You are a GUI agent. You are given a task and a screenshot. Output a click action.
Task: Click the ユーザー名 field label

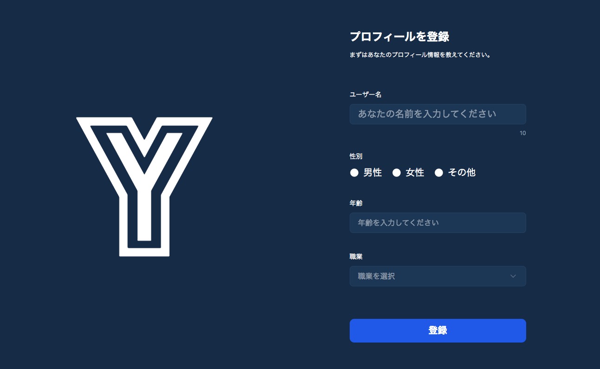[x=365, y=94]
